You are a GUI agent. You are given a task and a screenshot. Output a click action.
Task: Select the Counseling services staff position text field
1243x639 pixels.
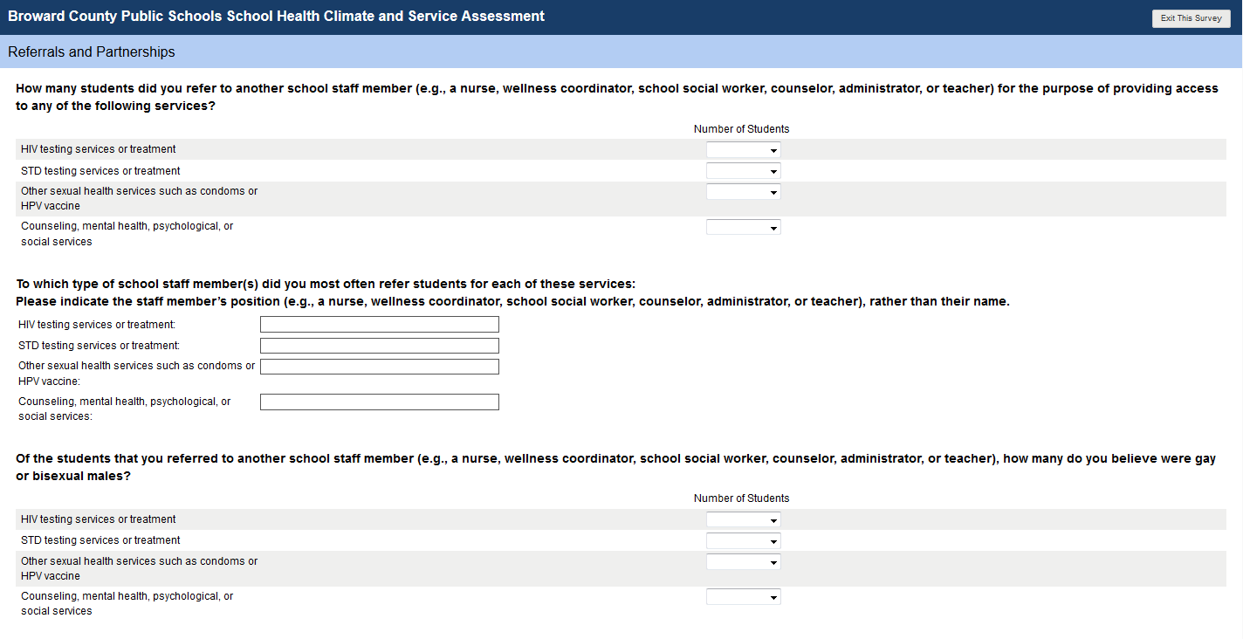[x=380, y=402]
